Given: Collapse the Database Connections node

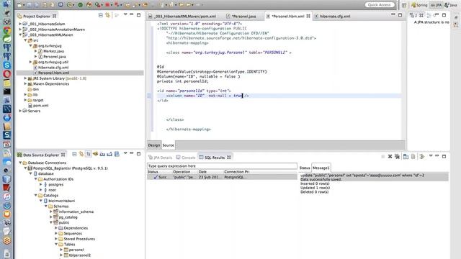Looking at the screenshot, I should pos(20,163).
